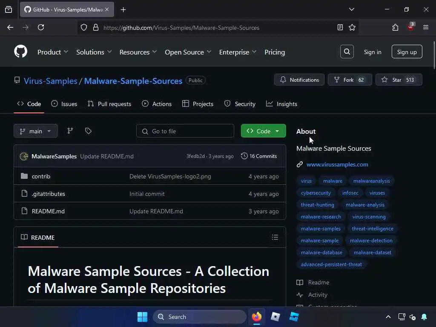Click the network display tray icon

pos(402,317)
